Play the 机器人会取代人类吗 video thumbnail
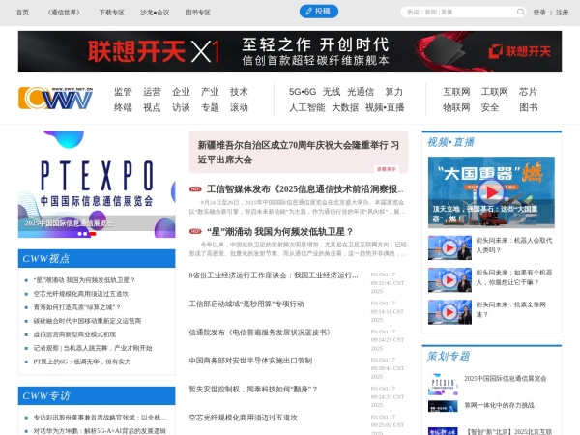 [x=449, y=246]
